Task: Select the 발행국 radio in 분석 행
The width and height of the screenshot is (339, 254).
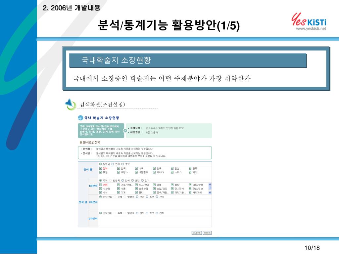Action: pos(101,164)
